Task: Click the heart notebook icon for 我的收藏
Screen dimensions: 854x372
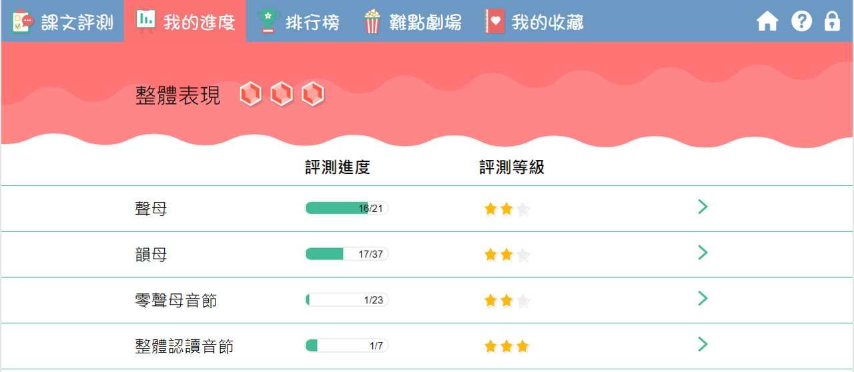Action: 494,22
